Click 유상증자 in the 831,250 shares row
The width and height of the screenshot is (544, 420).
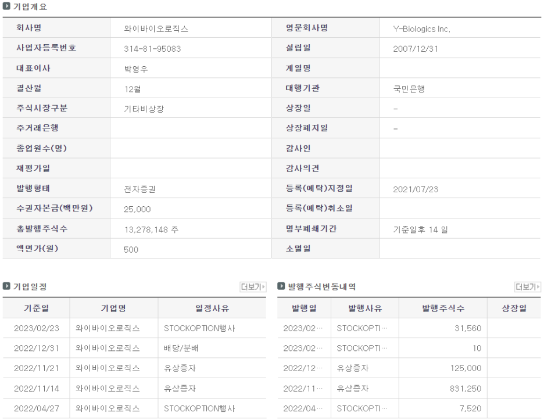[x=352, y=389]
